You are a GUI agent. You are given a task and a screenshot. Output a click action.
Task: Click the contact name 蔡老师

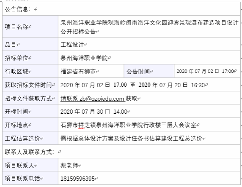pyautogui.click(x=69, y=166)
